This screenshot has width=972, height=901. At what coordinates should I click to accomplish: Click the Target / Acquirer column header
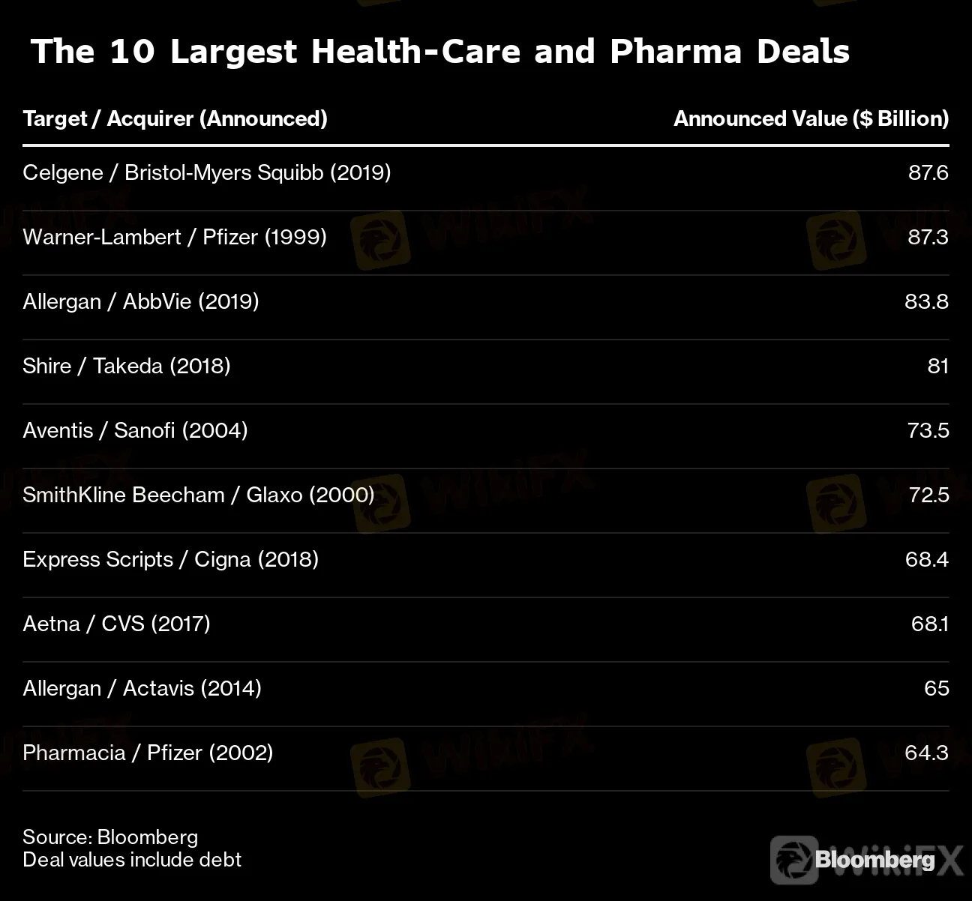click(x=175, y=118)
